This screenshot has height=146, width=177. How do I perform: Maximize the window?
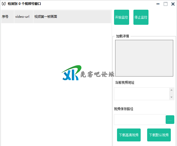(165, 4)
